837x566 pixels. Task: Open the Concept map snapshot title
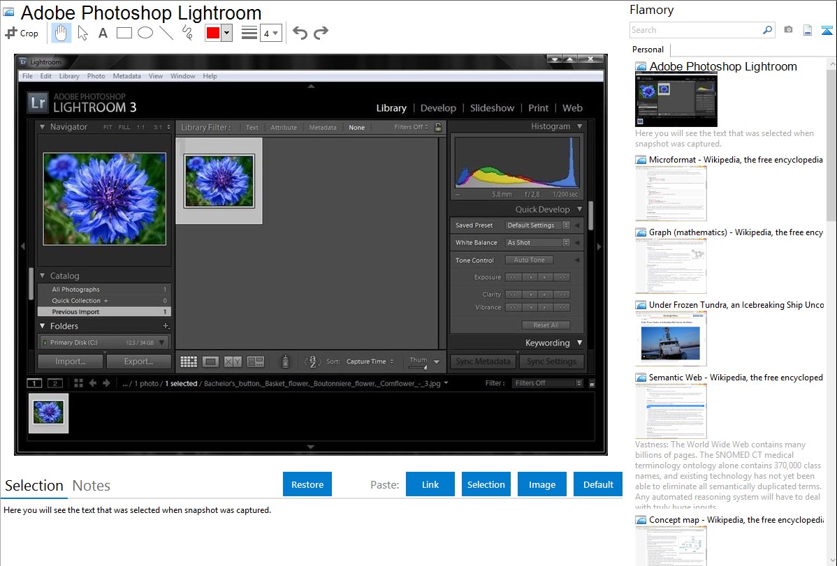tap(736, 520)
